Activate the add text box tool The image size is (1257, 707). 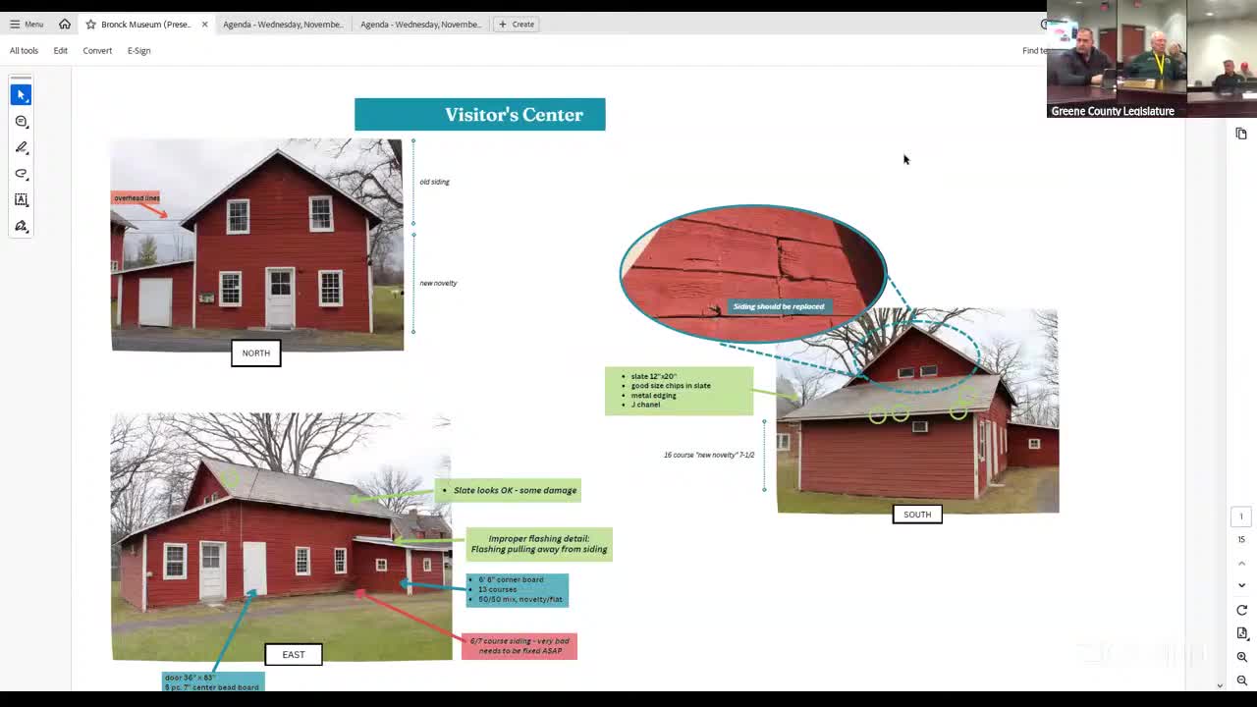click(21, 200)
